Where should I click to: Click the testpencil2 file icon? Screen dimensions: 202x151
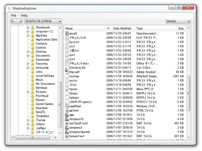click(67, 119)
